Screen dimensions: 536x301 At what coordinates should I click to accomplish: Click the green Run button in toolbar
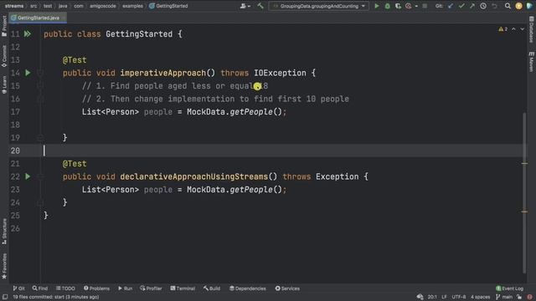click(x=377, y=6)
